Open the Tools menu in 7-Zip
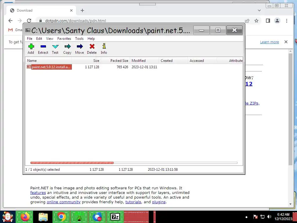The width and height of the screenshot is (297, 223). click(79, 39)
